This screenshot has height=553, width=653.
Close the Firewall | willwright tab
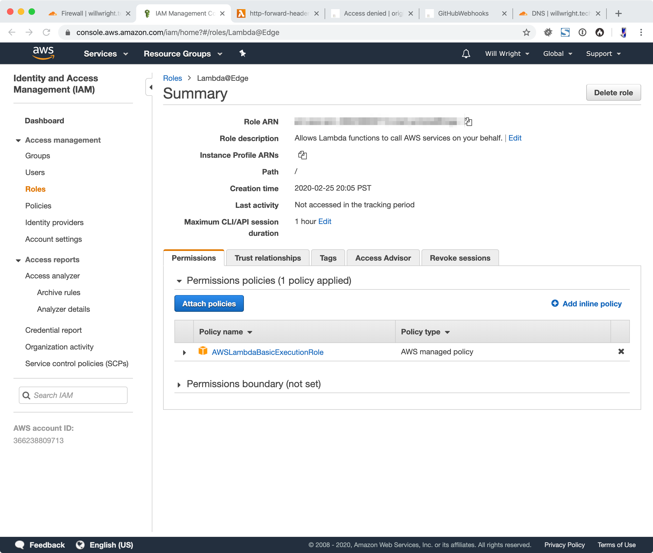click(128, 13)
